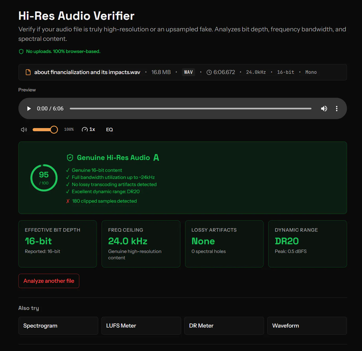Open the Waveform tool
This screenshot has width=362, height=351.
(x=307, y=326)
